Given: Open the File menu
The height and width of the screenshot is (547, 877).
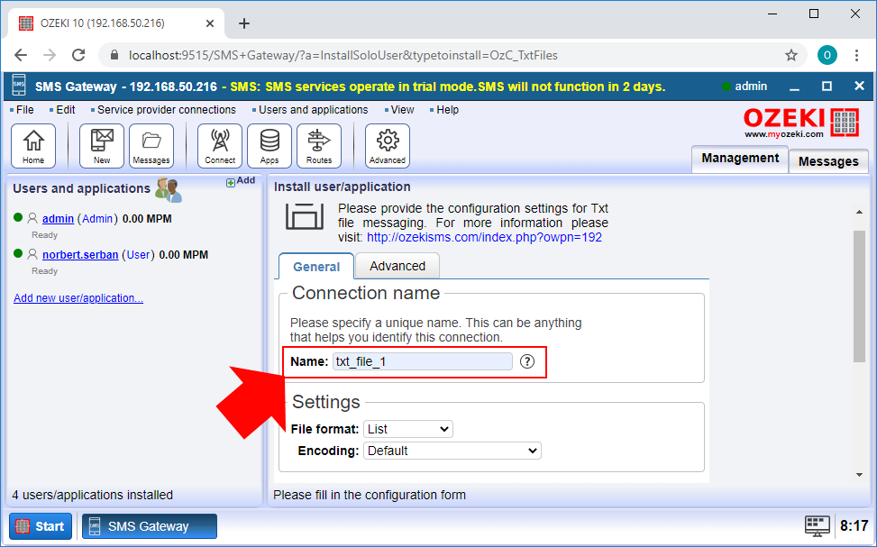Looking at the screenshot, I should [24, 110].
